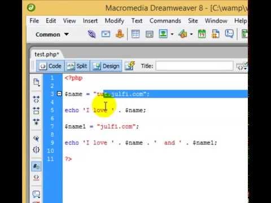Open the Text menu
This screenshot has width=271, height=203.
[137, 20]
